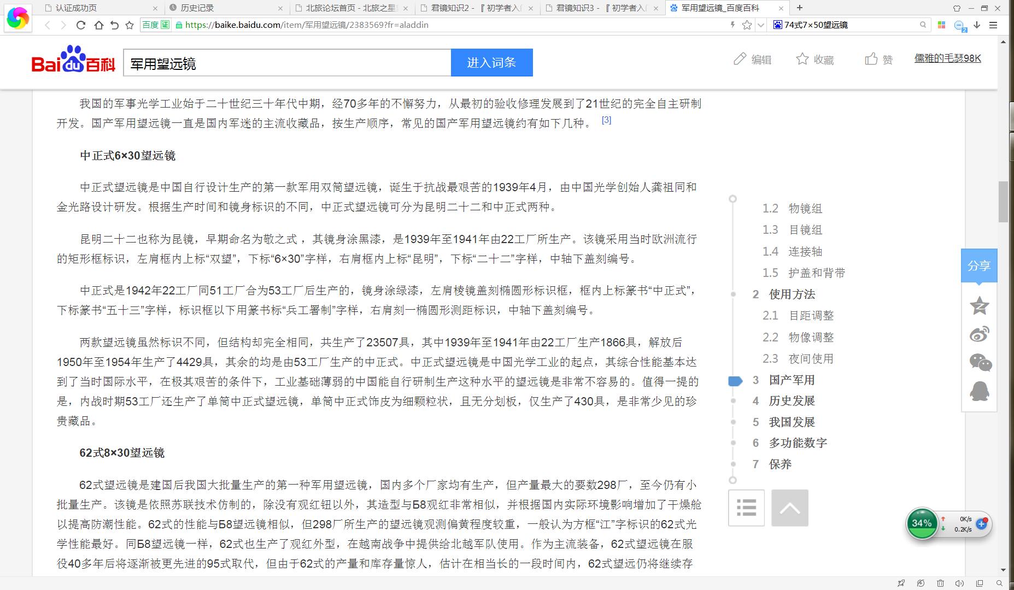
Task: Jump to section 4 历史发展
Action: [783, 401]
